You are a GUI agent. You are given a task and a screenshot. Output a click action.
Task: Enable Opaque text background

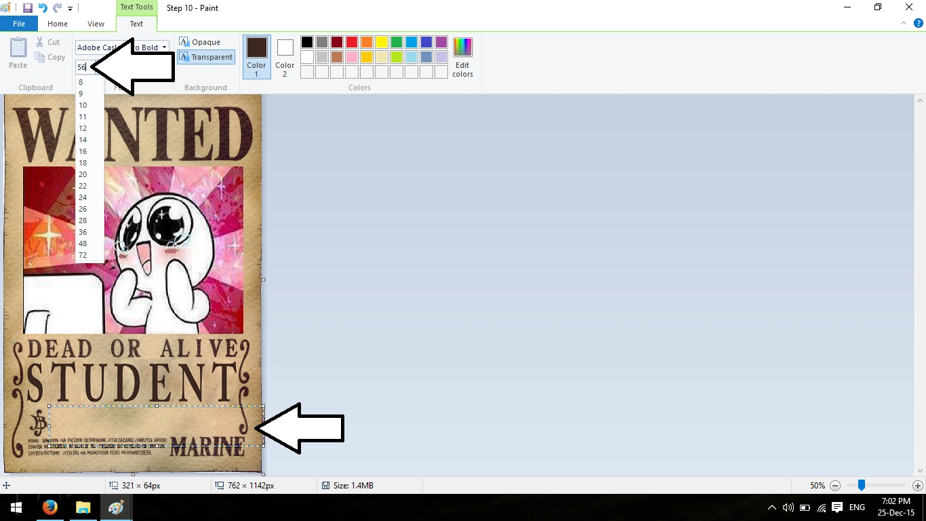pyautogui.click(x=199, y=42)
